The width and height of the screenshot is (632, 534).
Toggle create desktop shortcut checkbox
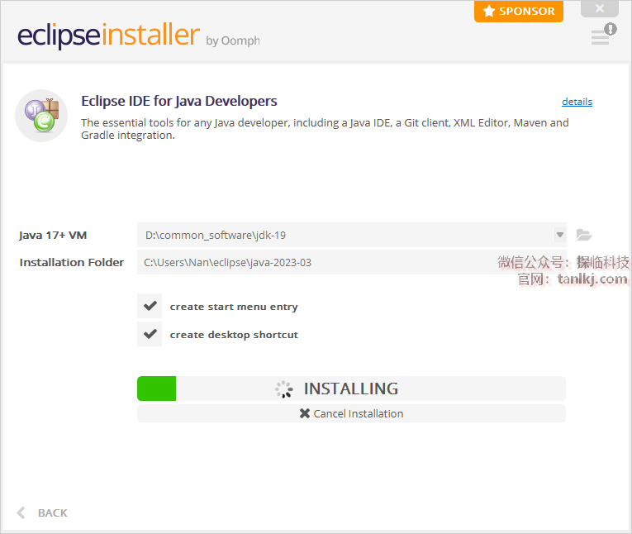pyautogui.click(x=150, y=334)
